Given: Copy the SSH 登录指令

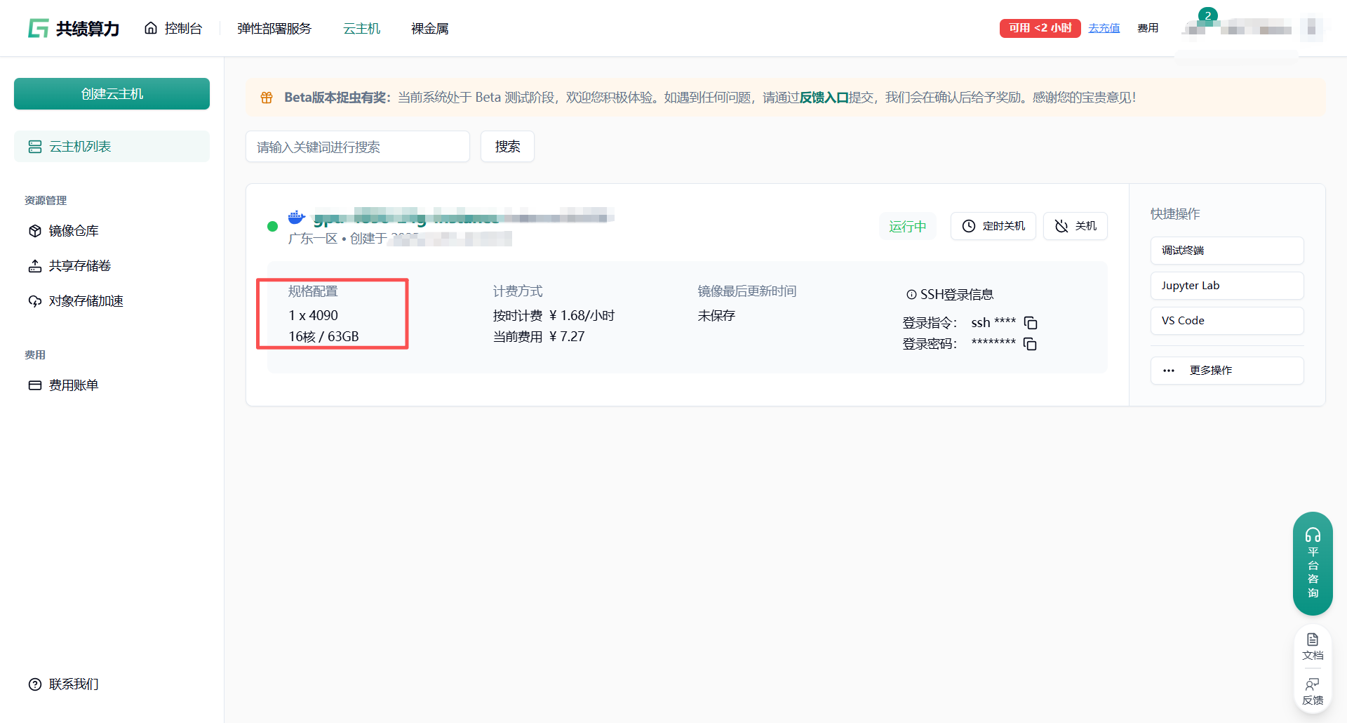Looking at the screenshot, I should pyautogui.click(x=1031, y=323).
